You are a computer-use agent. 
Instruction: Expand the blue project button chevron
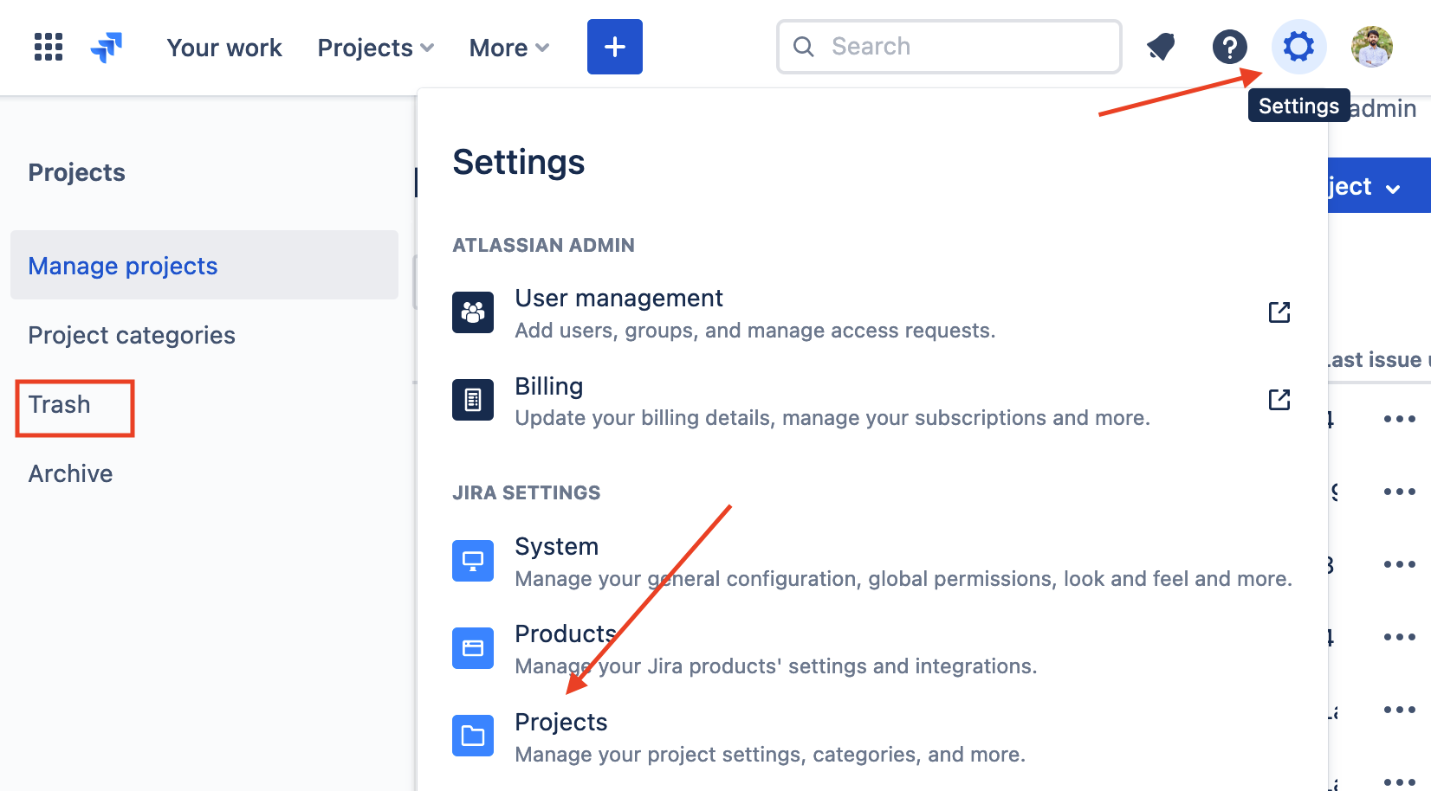click(x=1392, y=188)
